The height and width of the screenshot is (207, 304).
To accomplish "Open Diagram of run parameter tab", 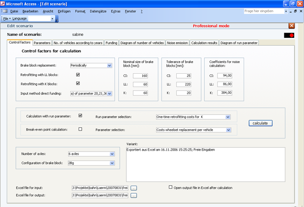I will (x=239, y=43).
